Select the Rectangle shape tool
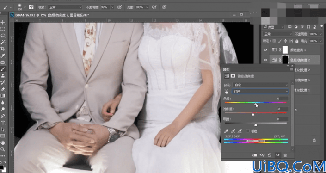This screenshot has height=173, width=326. [3, 136]
